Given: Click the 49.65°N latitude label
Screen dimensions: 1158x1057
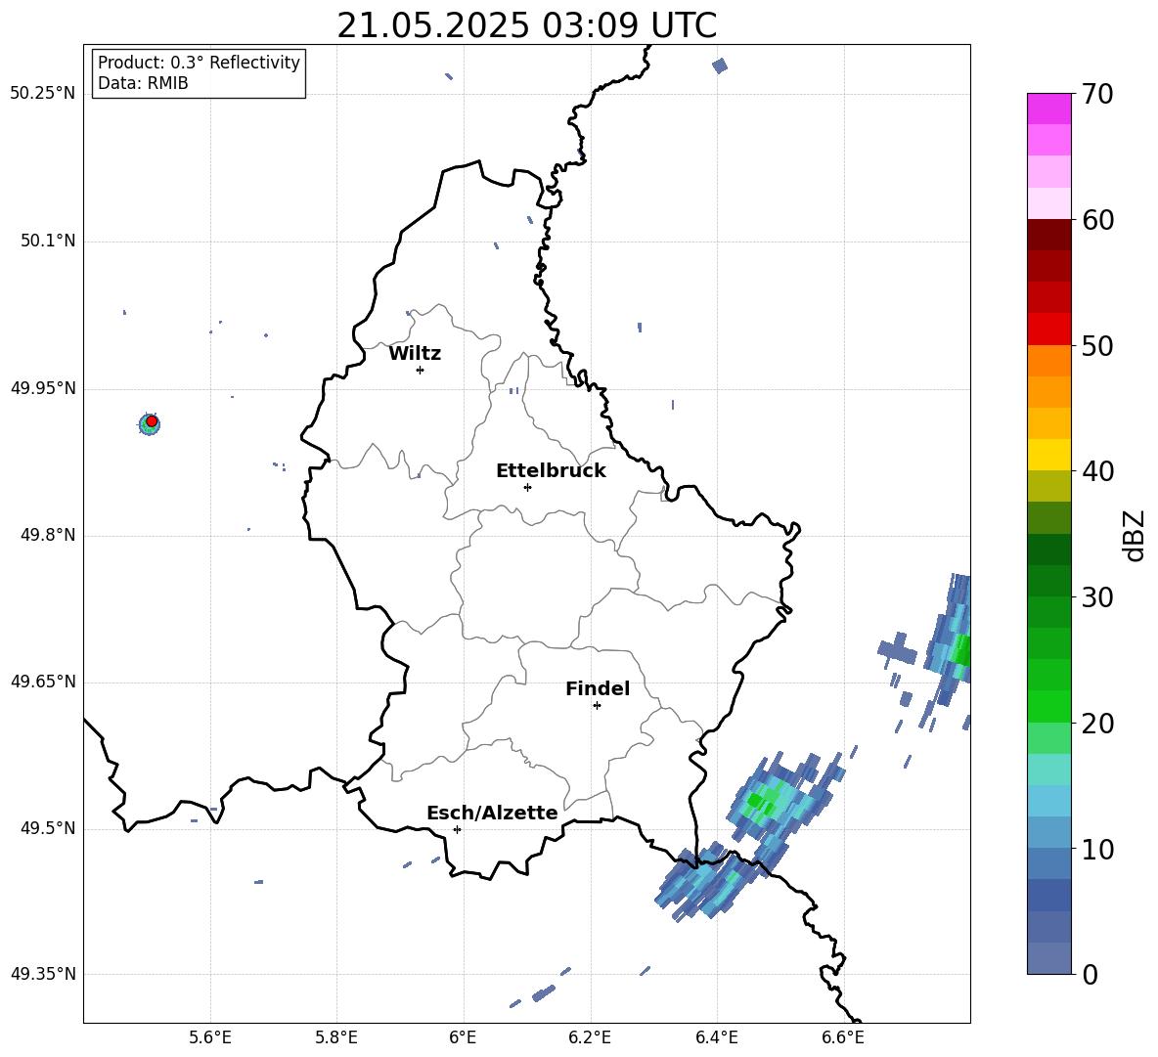Looking at the screenshot, I should click(x=43, y=683).
